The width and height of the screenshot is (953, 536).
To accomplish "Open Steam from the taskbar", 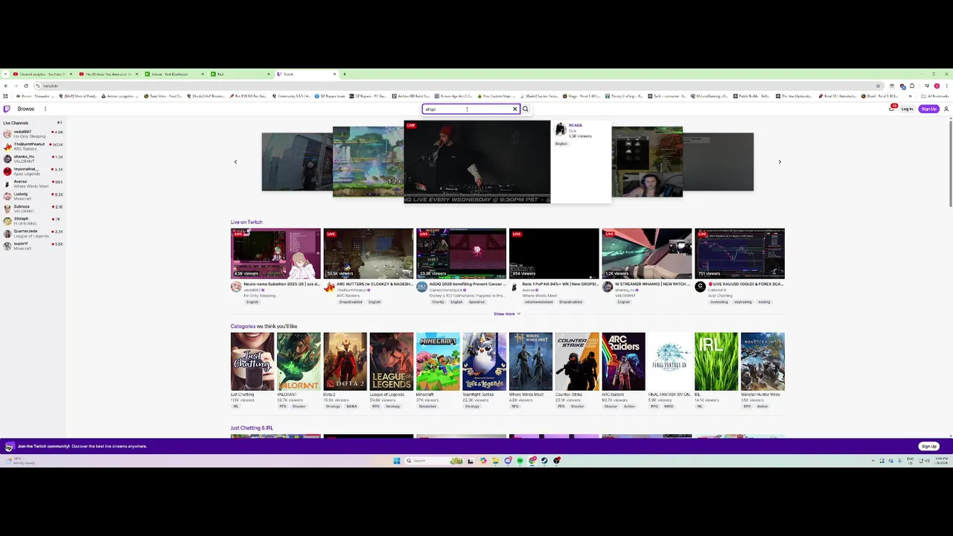I will (544, 461).
